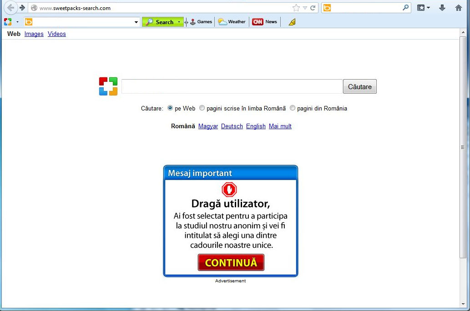470x311 pixels.
Task: Select the 'pe Web' search option
Action: [170, 108]
